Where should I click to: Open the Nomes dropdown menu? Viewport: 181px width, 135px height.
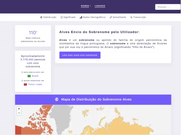[86, 6]
